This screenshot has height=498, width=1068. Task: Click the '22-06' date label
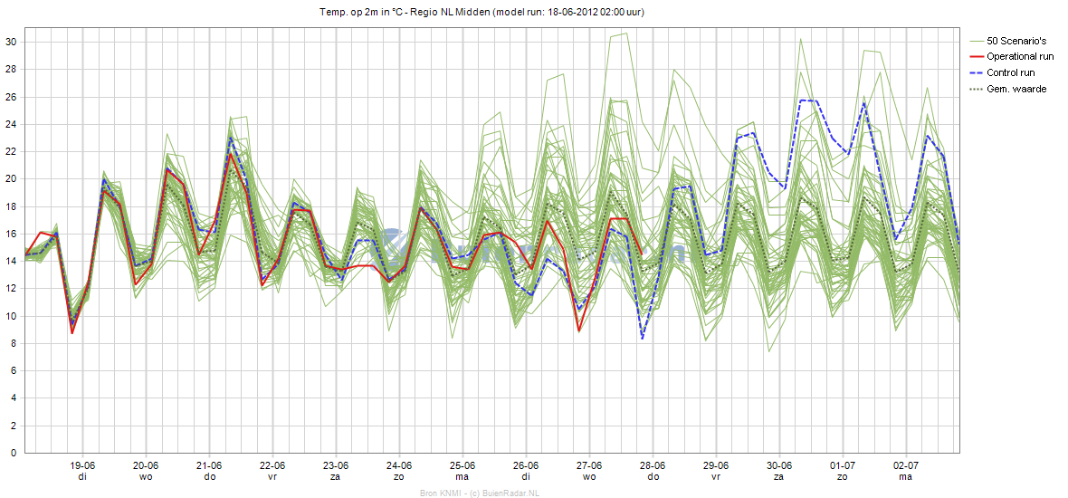point(272,466)
